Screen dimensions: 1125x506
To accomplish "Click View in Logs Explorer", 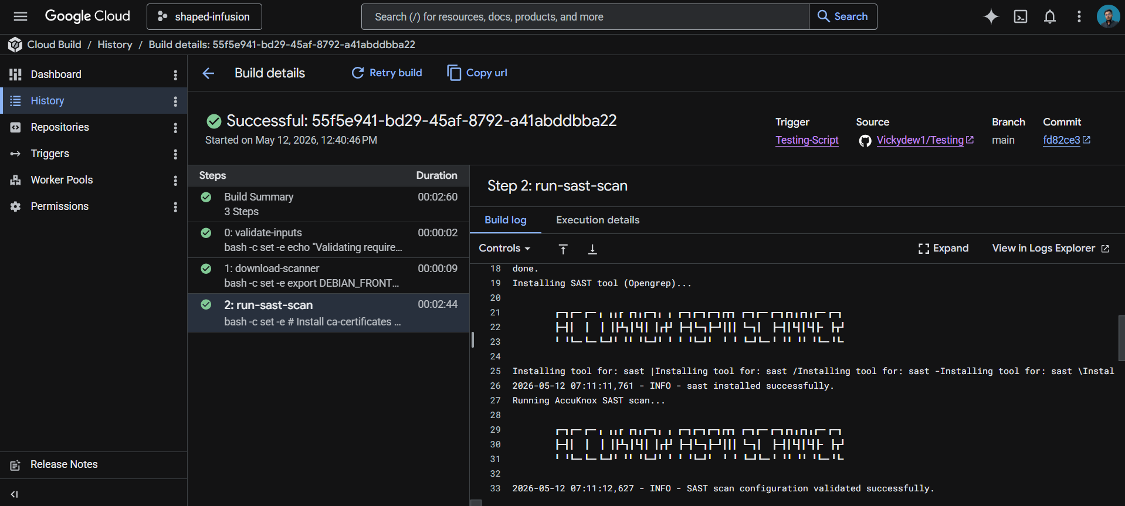I will [1051, 248].
